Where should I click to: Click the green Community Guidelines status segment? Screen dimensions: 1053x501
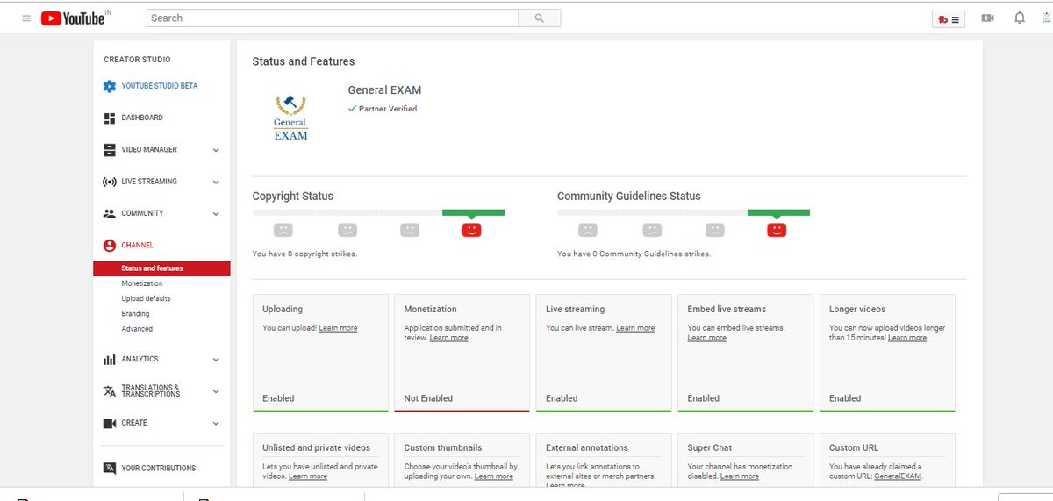click(x=778, y=212)
